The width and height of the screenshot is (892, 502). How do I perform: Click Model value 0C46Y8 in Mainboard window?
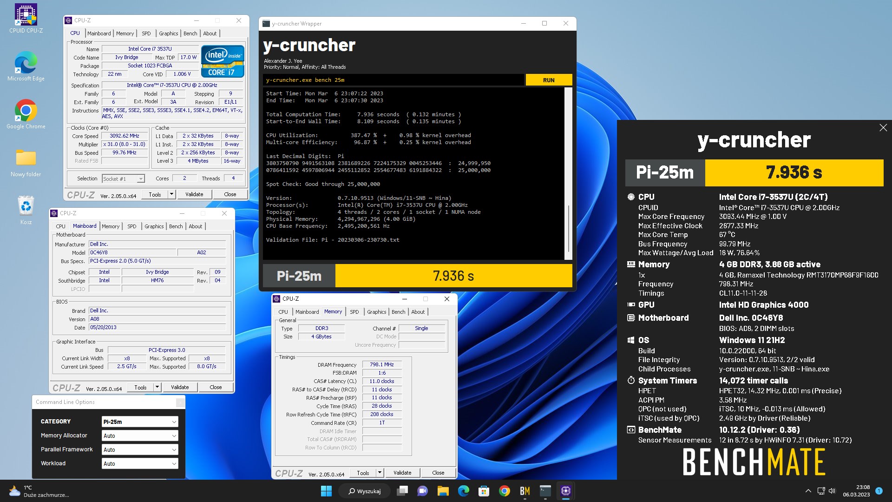click(132, 253)
